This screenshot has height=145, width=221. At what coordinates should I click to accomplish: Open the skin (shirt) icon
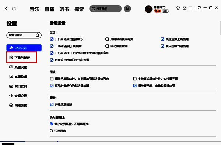click(178, 8)
